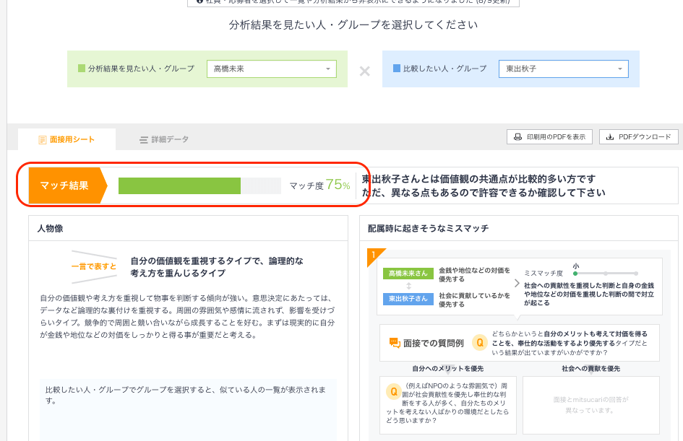Click the orange Q icon next to the interview question
Viewport: 683px width, 441px height.
coord(480,343)
